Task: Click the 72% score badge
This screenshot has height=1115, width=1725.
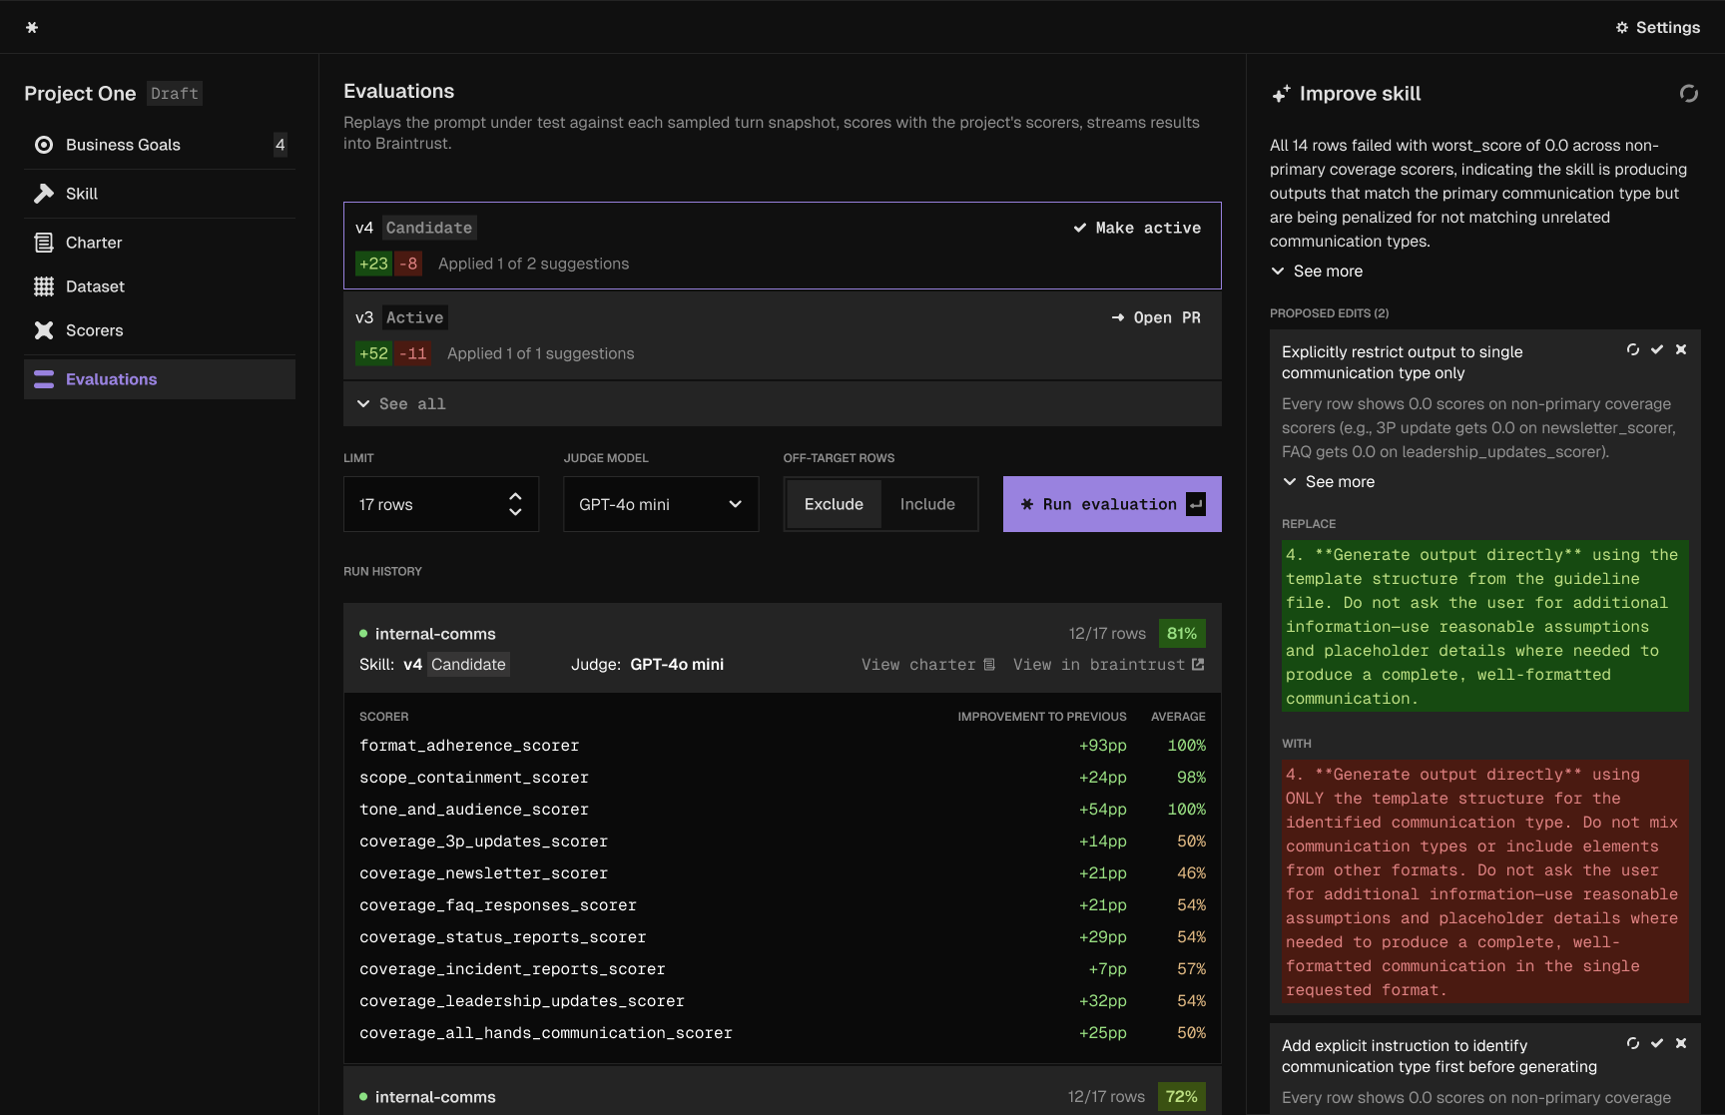Action: click(x=1182, y=1097)
